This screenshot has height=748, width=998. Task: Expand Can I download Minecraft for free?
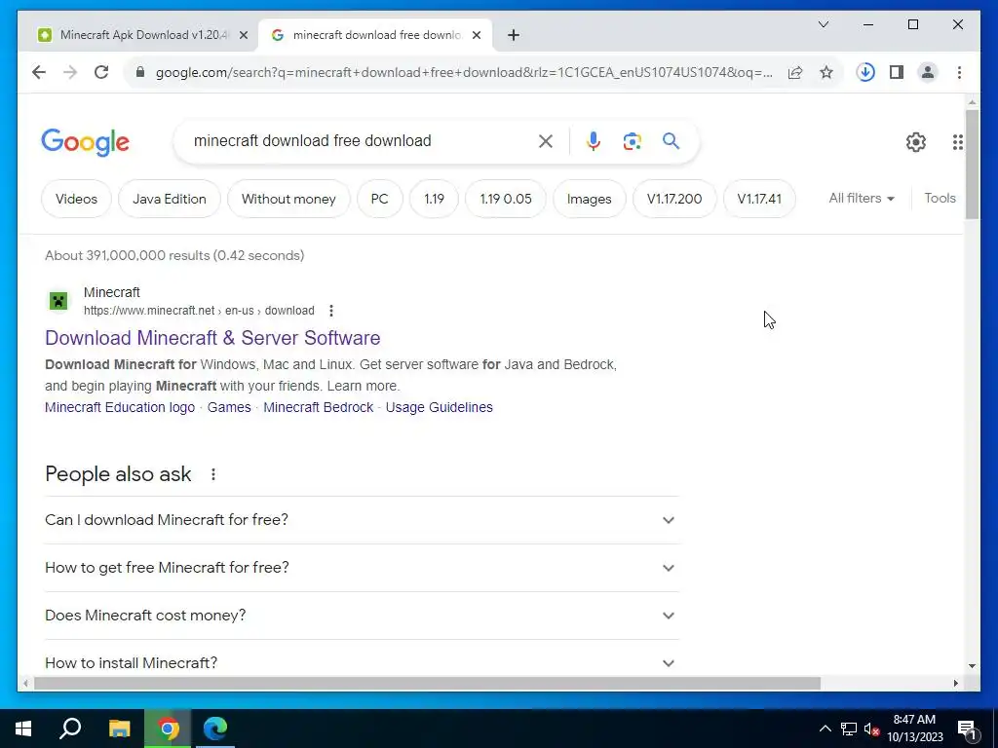[362, 520]
